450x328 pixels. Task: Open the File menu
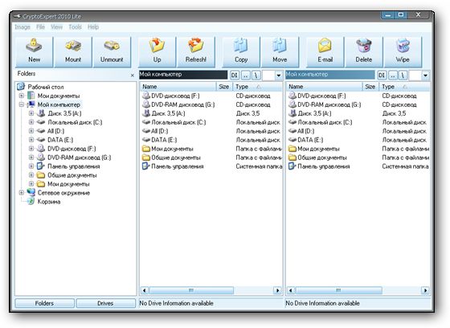pos(40,27)
